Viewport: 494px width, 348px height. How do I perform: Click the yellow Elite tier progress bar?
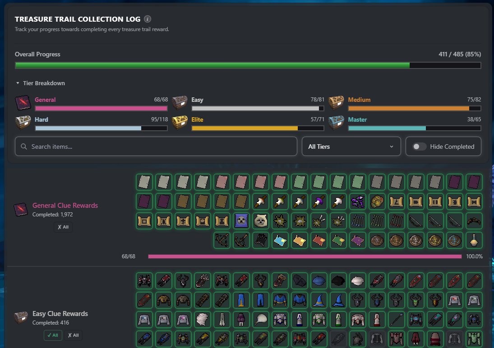258,128
